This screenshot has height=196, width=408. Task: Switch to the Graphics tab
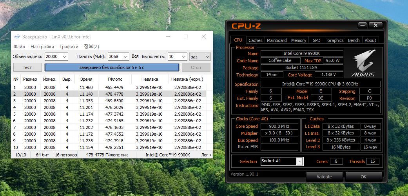(335, 40)
